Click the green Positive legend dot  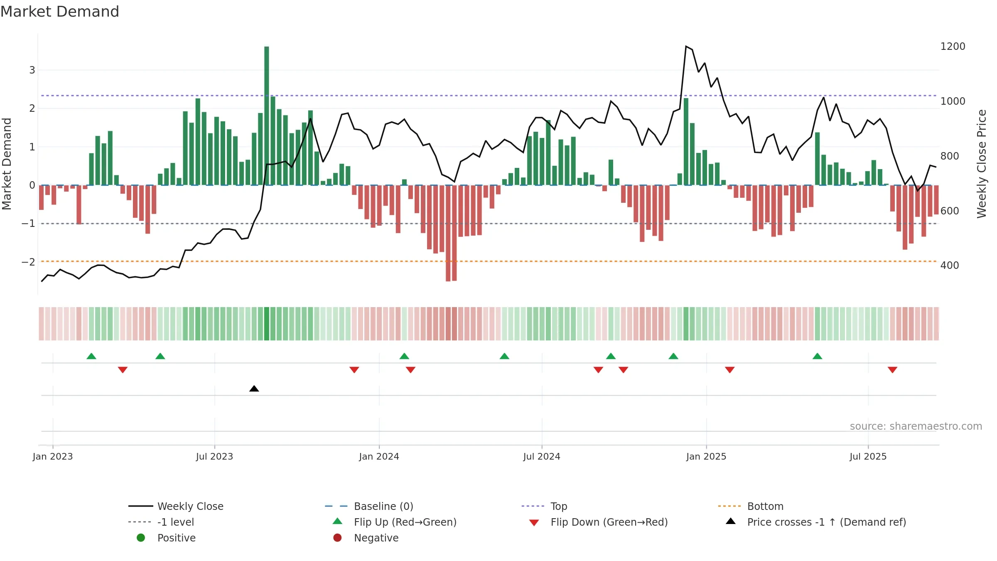pyautogui.click(x=141, y=538)
